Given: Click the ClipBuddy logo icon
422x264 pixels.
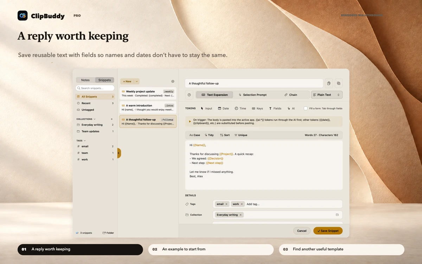Looking at the screenshot, I should click(x=23, y=15).
